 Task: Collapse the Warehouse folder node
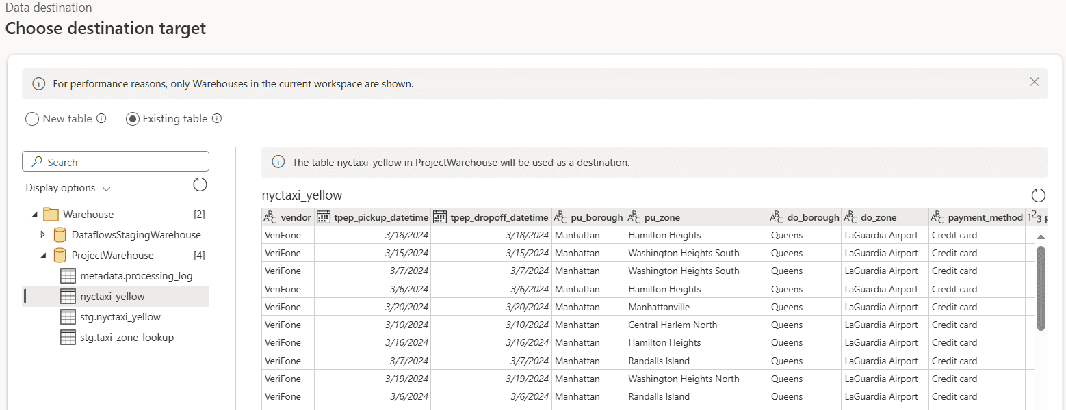(35, 215)
